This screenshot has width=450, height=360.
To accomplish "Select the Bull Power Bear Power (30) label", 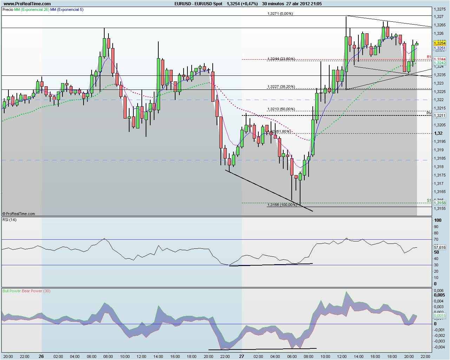I will coord(26,291).
